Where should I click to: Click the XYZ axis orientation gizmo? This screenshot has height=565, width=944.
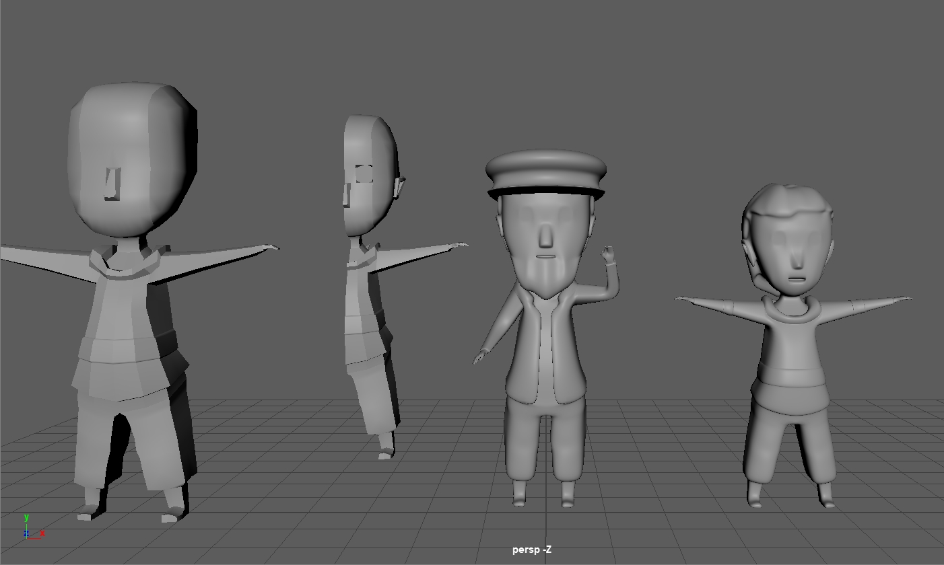click(33, 527)
